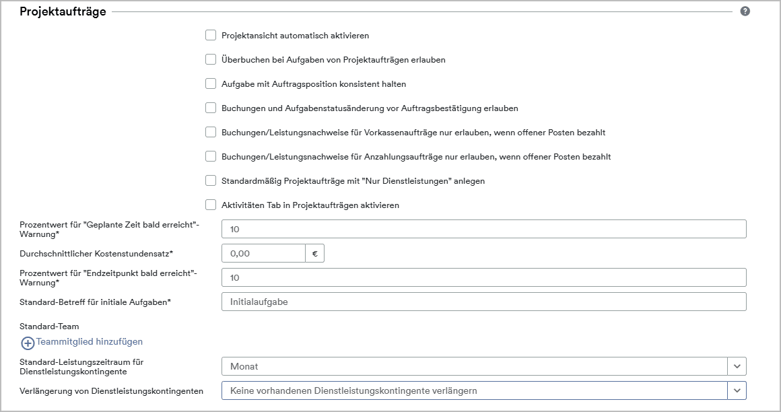Click the plus icon for adding team member
This screenshot has width=781, height=412.
click(x=28, y=343)
